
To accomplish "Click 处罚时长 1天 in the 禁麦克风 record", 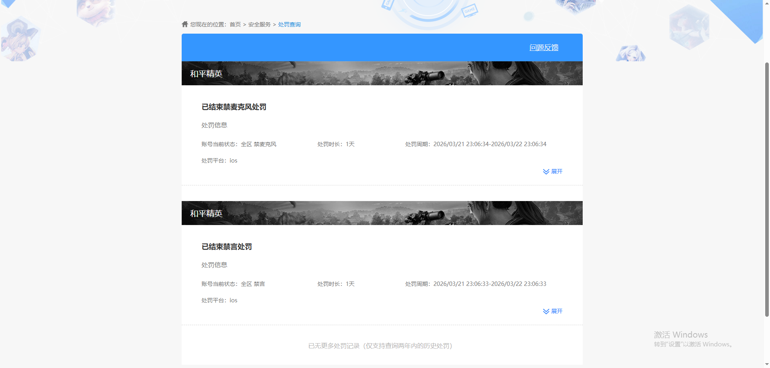I will pos(336,144).
